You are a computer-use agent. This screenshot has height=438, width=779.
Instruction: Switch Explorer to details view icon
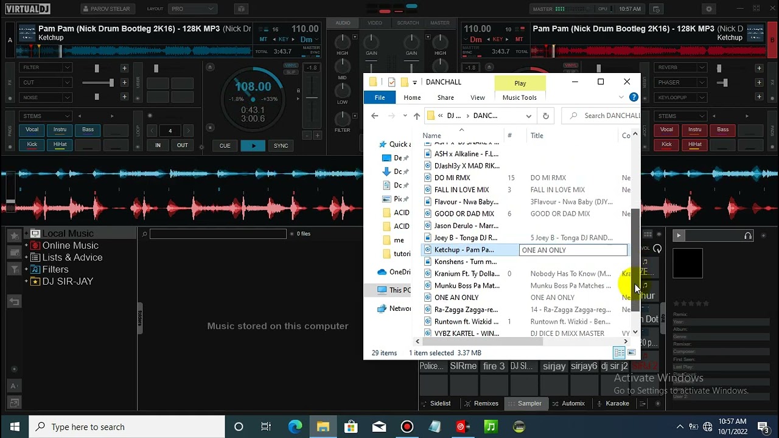point(619,353)
